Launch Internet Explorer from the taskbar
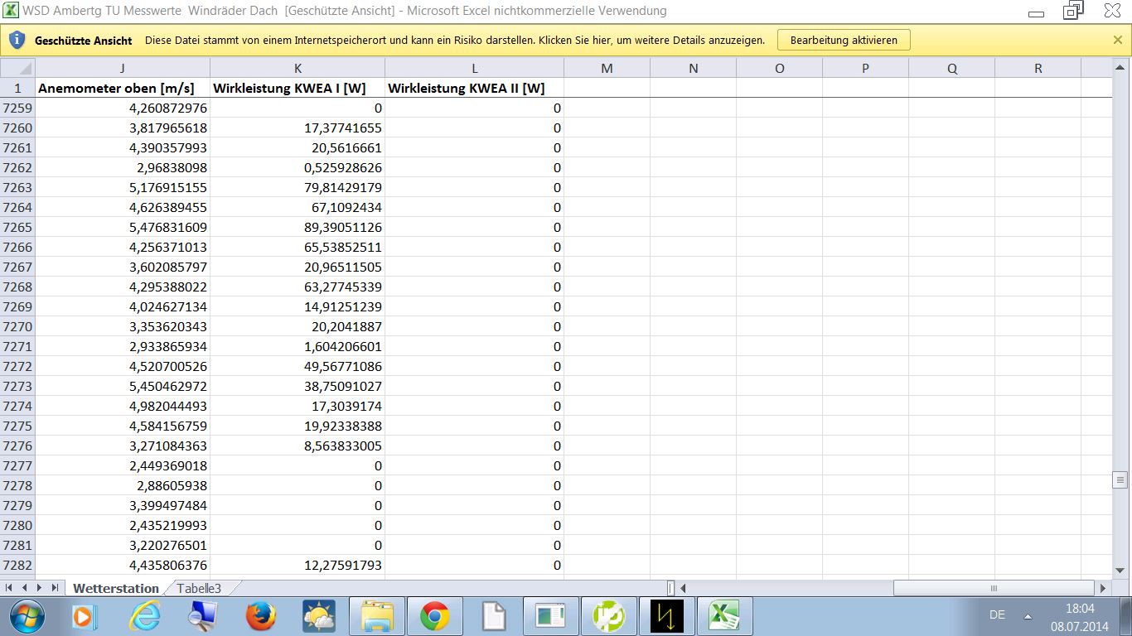Screen dimensions: 1132x636 (x=144, y=616)
